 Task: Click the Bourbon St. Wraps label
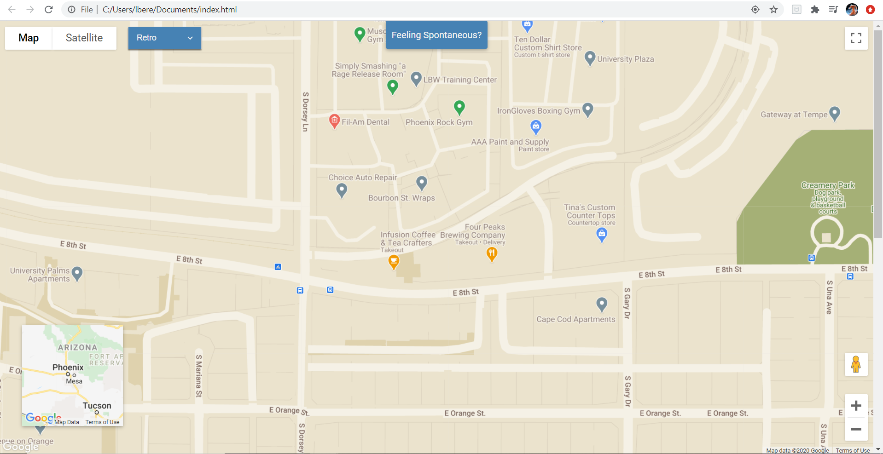(x=401, y=198)
